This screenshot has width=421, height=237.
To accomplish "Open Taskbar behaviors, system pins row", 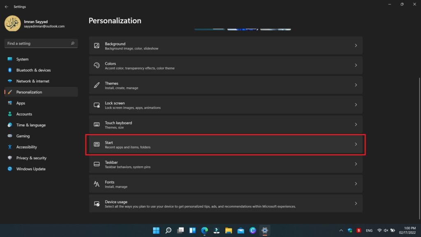I will click(x=226, y=164).
